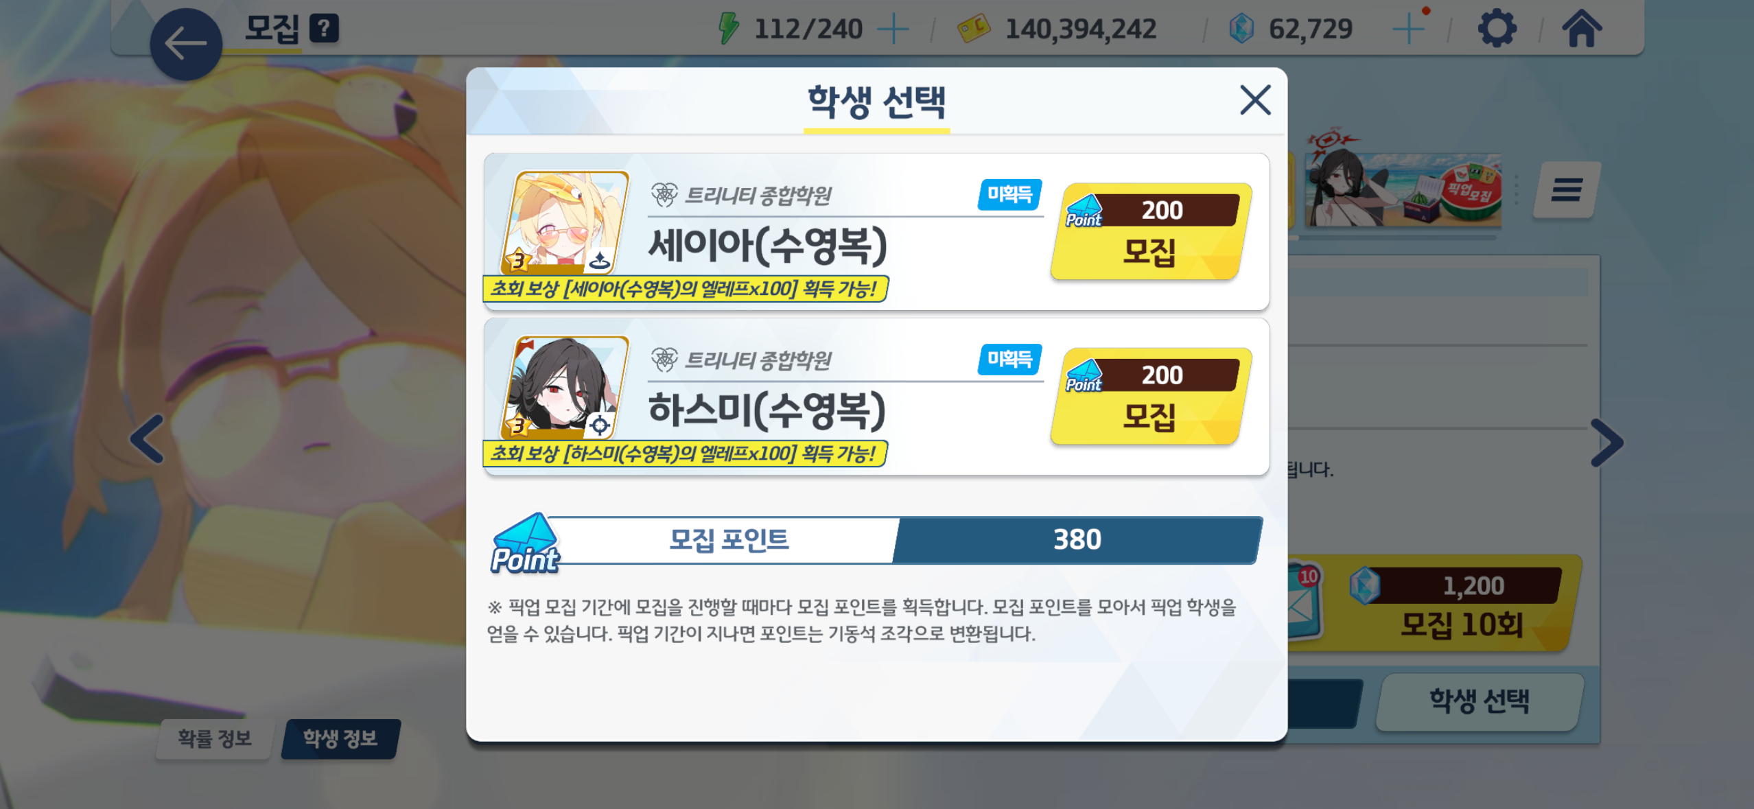Show the next banner with right chevron

point(1606,443)
